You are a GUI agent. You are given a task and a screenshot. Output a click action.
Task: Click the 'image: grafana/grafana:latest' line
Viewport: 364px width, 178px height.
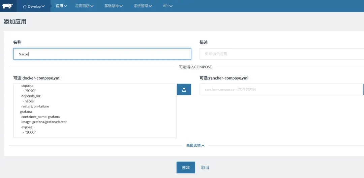click(x=44, y=122)
